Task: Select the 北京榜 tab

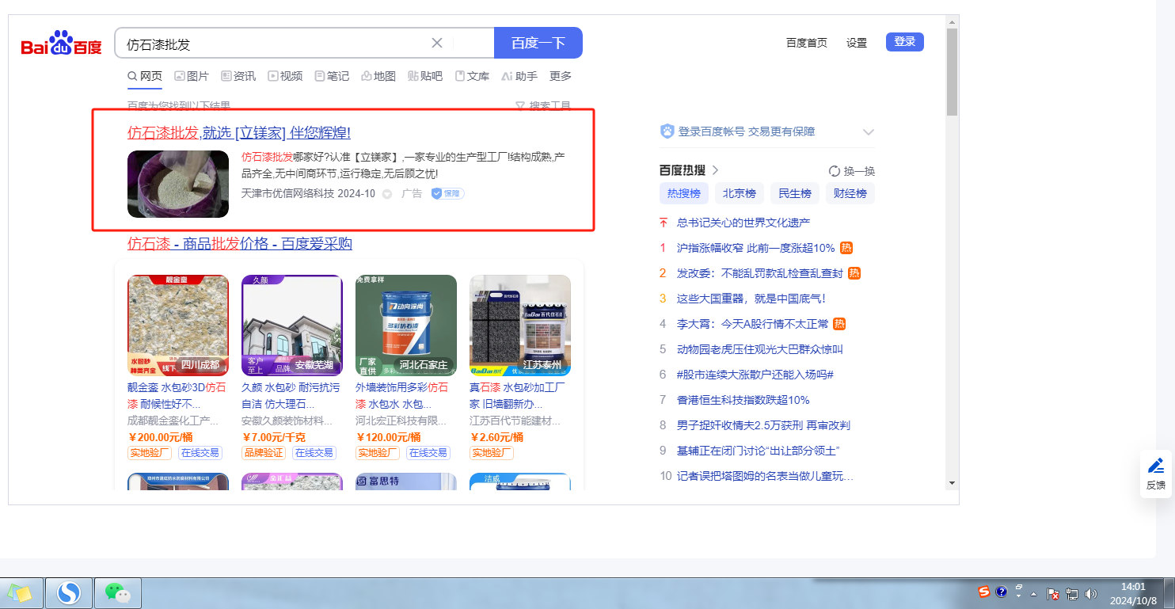Action: tap(740, 193)
